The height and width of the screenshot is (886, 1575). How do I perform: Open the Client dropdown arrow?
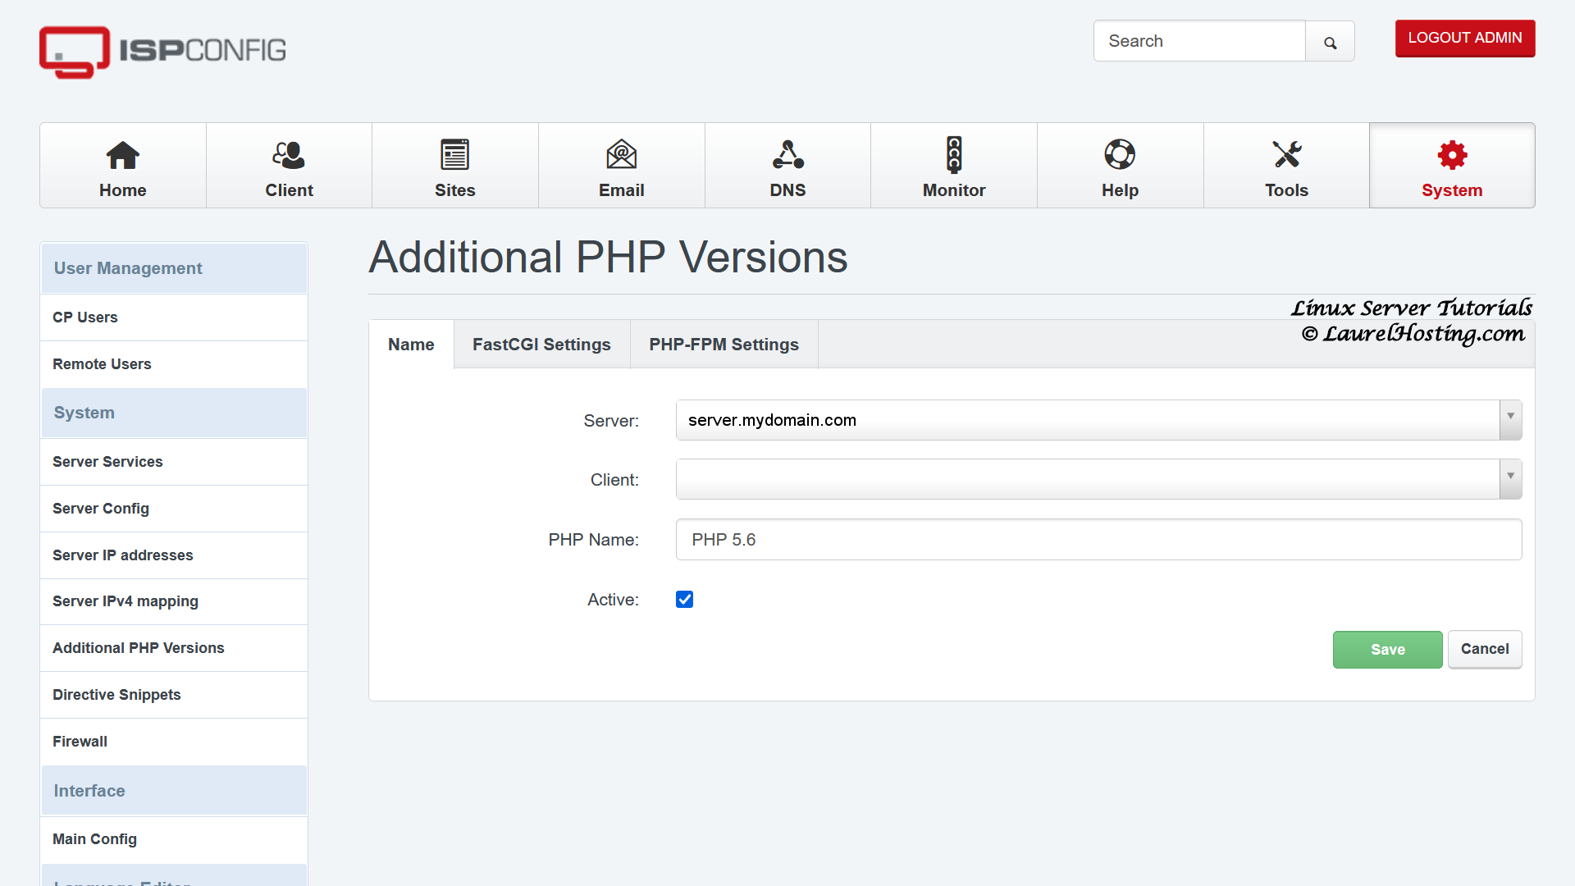[1510, 479]
